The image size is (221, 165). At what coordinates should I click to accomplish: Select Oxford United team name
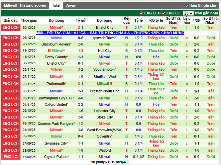[x=57, y=104]
